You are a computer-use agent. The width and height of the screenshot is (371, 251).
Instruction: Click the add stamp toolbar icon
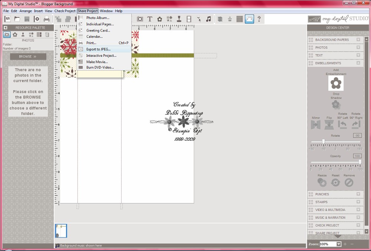tap(179, 19)
